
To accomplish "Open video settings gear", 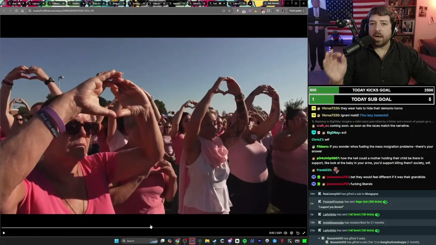I will (292, 233).
